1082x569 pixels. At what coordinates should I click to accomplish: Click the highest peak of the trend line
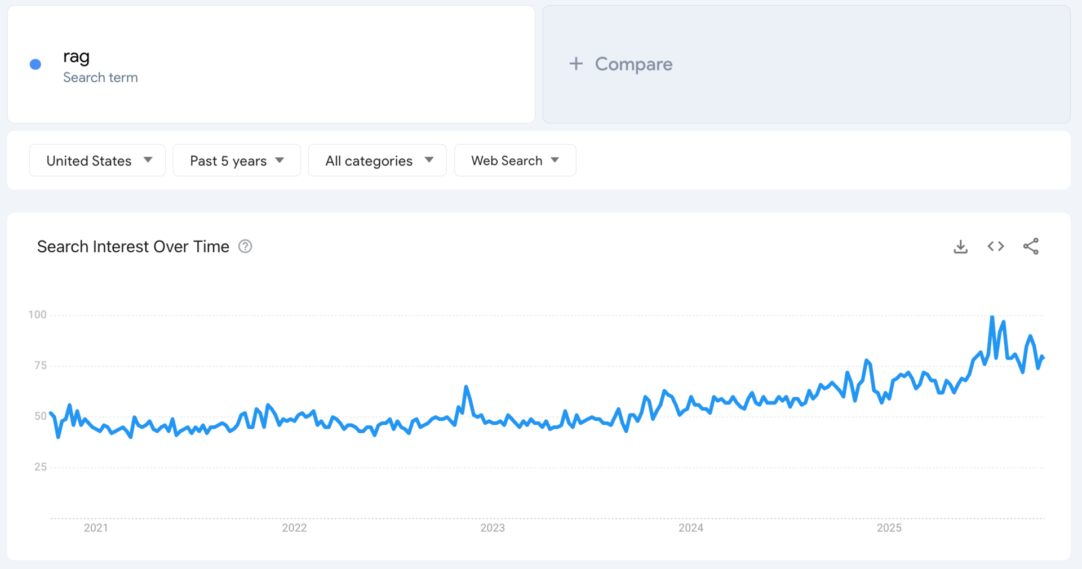point(992,317)
